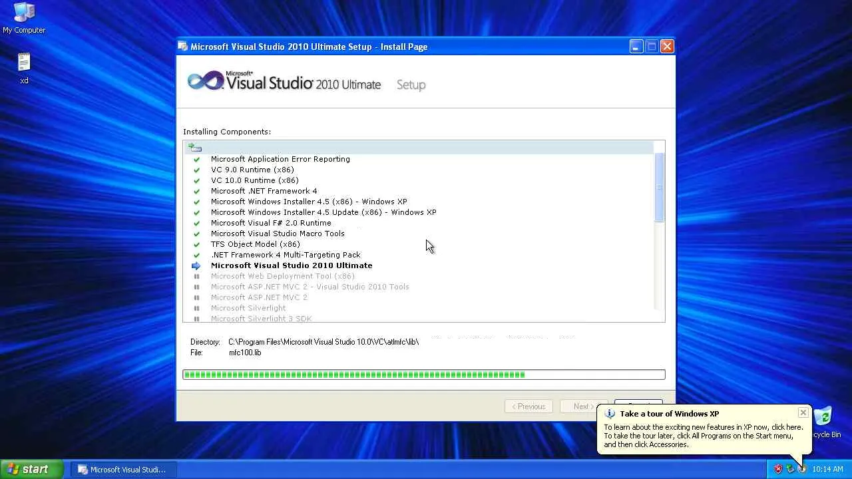Select the "Microsoft Silverlight" row

(x=248, y=309)
